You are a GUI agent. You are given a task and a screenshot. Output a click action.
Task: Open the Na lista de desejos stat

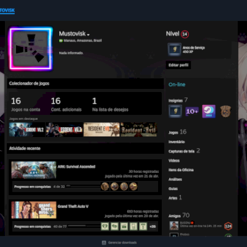[110, 104]
